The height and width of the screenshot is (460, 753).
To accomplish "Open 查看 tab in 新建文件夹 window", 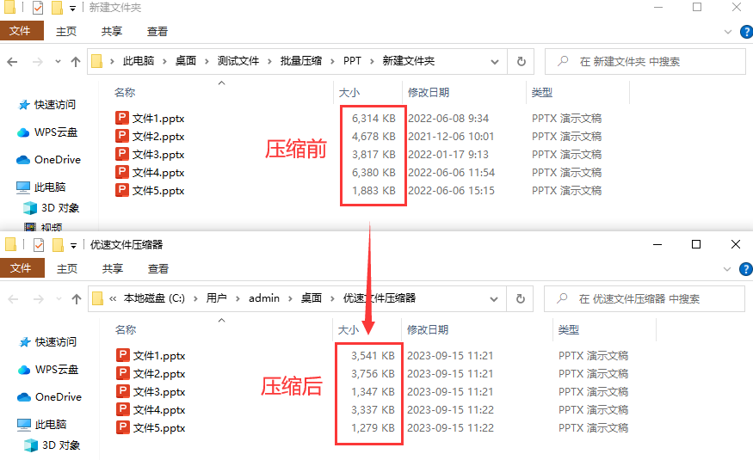I will [157, 31].
